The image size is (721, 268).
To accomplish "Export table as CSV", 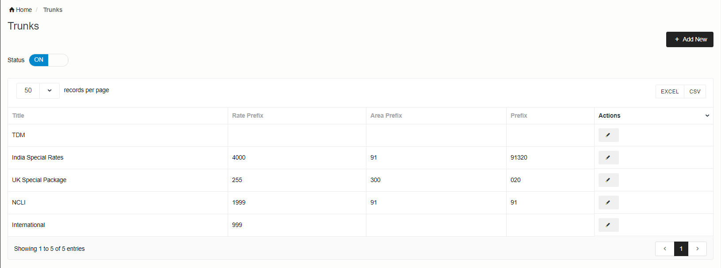I will (694, 92).
